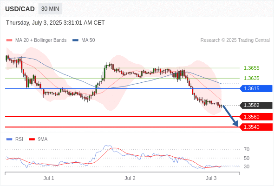Screen dimensions: 274x186
Task: Click the Jul 1 date axis label
Action: click(x=49, y=178)
